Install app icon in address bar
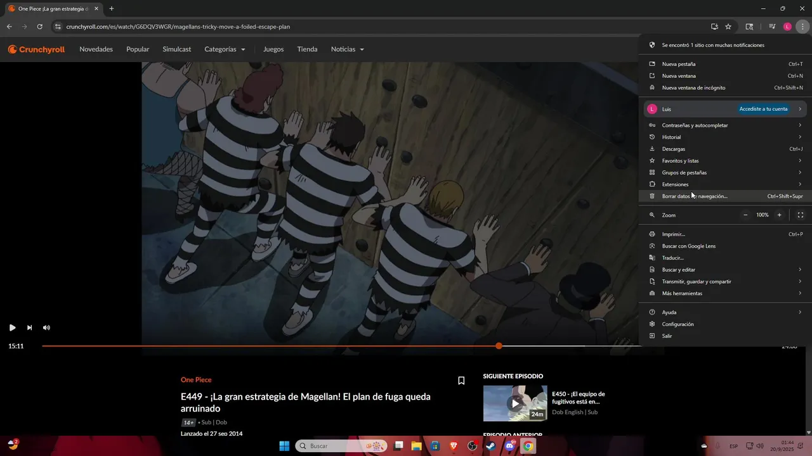The width and height of the screenshot is (812, 456). (714, 27)
